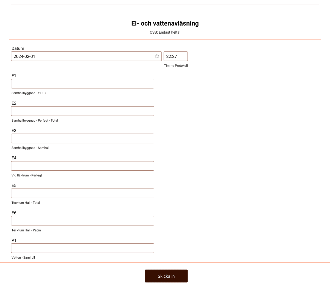330x292 pixels.
Task: Click the Samhallbyggnad - YTEC helper text
Action: click(29, 93)
